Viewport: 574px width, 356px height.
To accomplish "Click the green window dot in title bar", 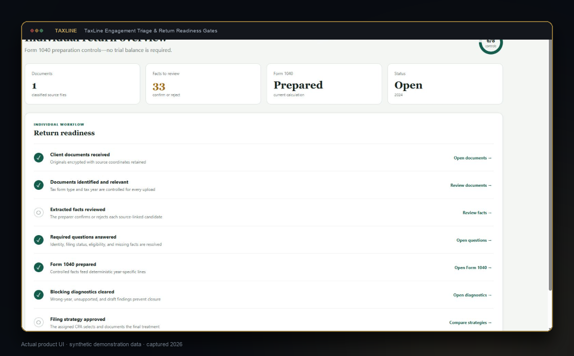I will click(41, 31).
